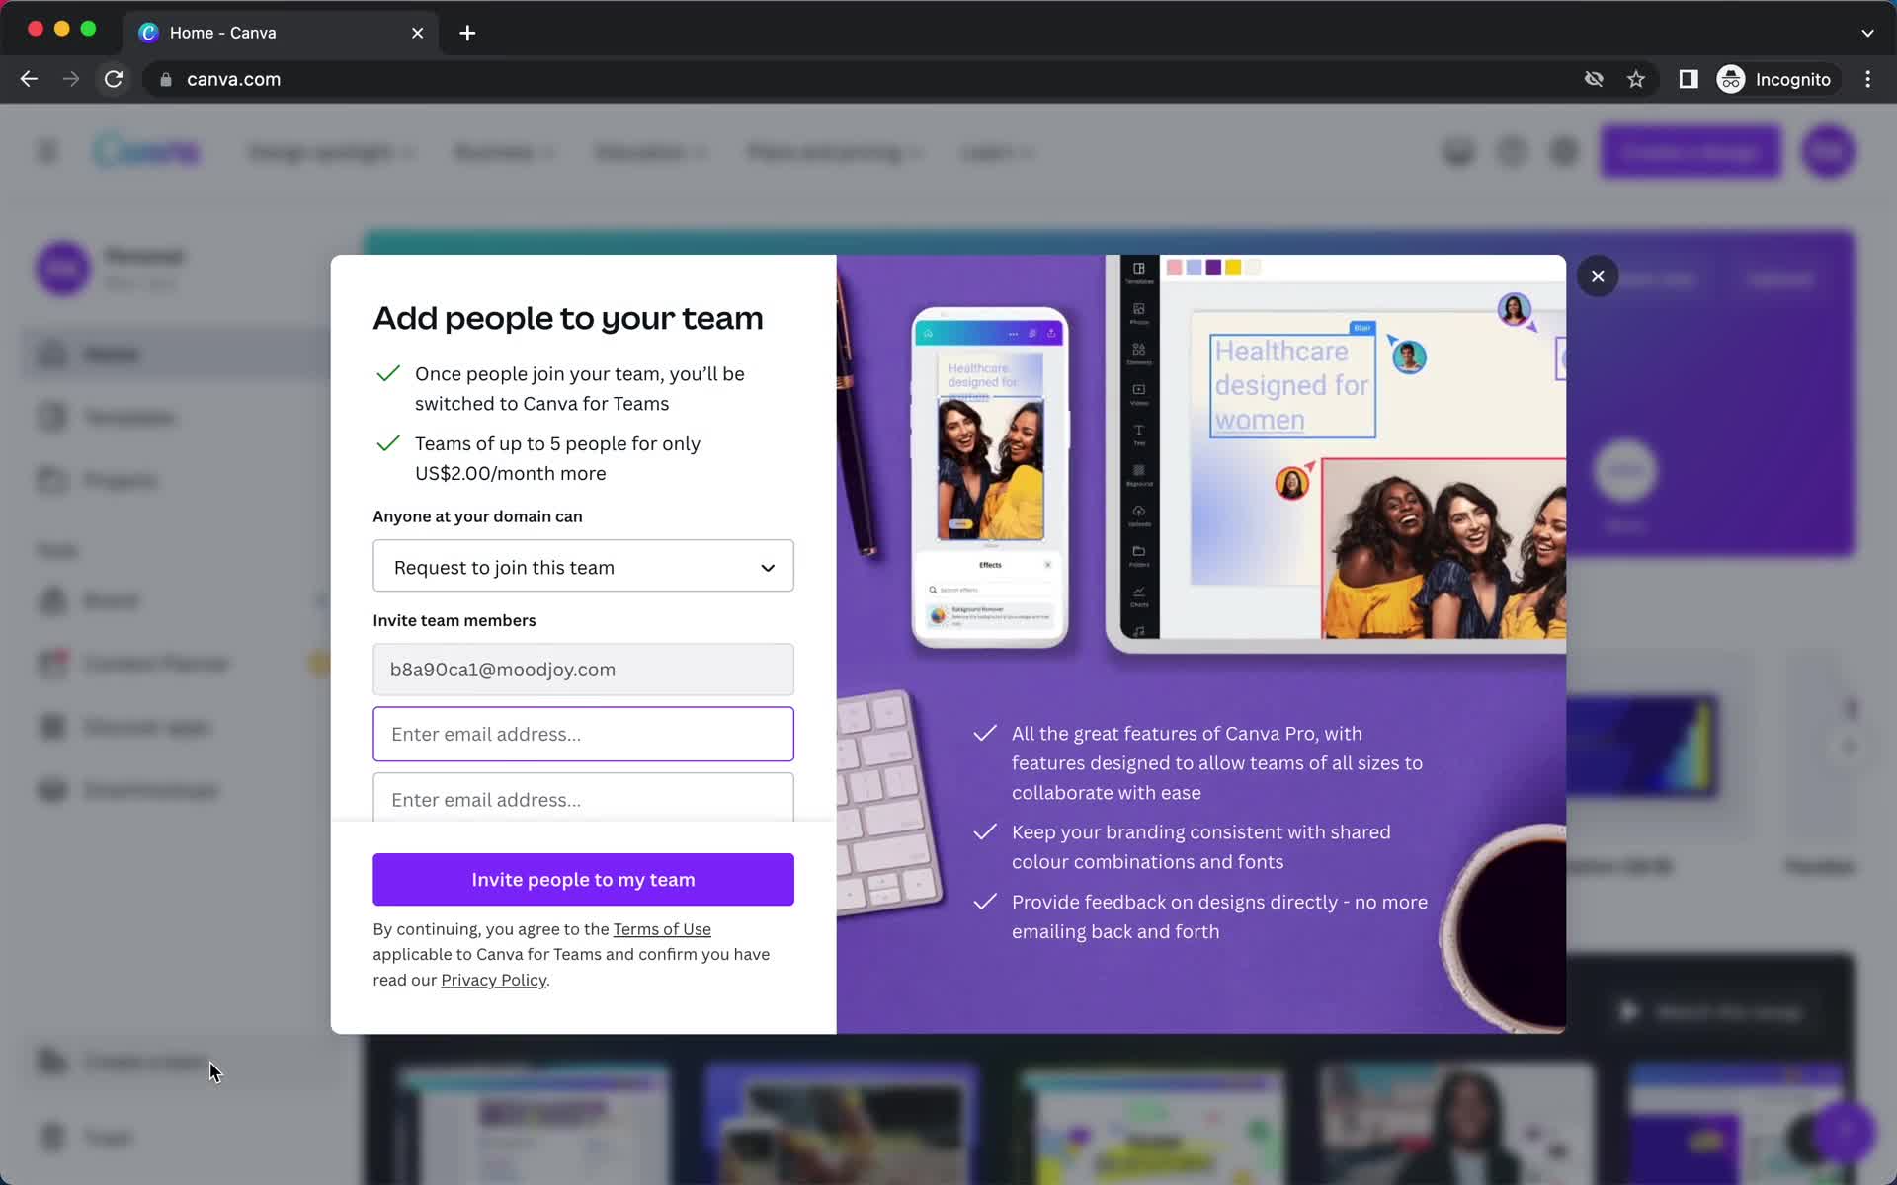This screenshot has width=1897, height=1185.
Task: Click the close X button on modal
Action: (1597, 275)
